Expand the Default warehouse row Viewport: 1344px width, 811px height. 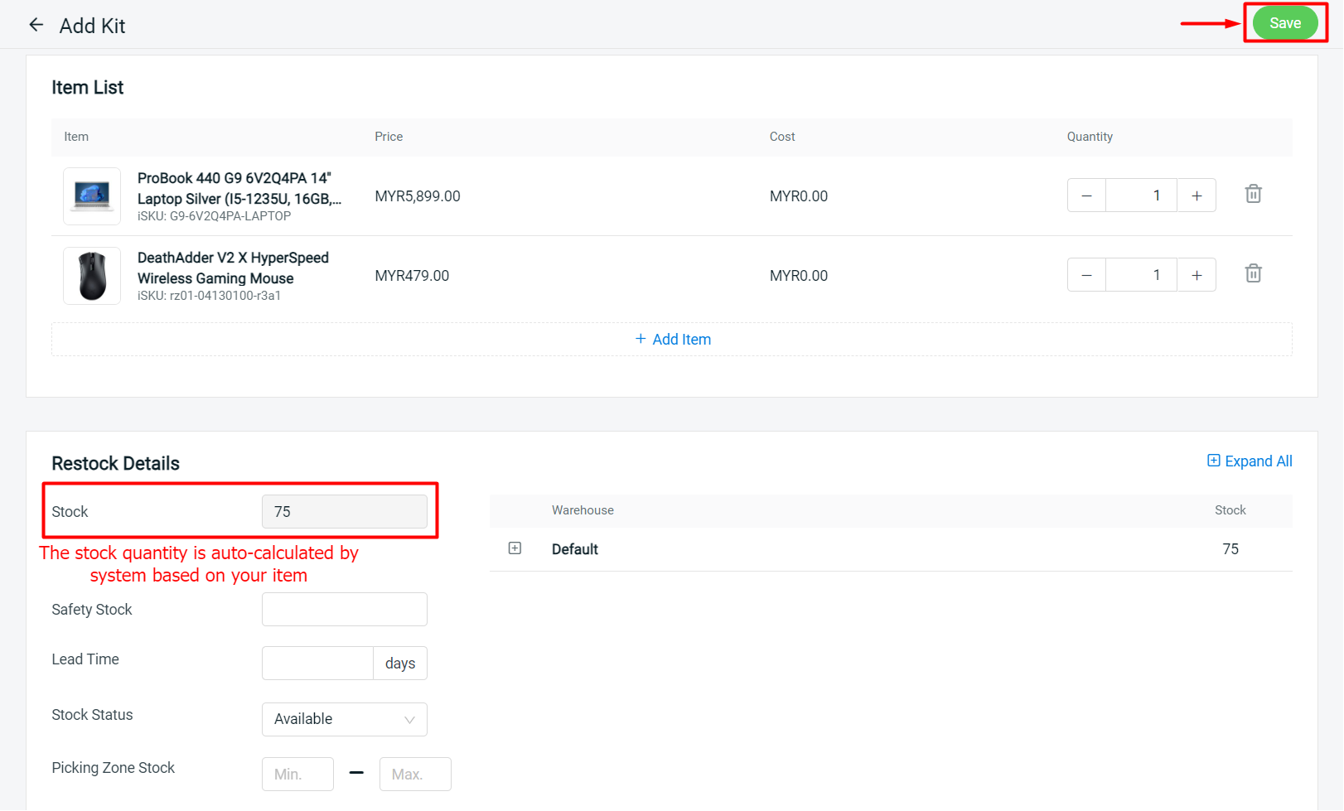pos(515,548)
